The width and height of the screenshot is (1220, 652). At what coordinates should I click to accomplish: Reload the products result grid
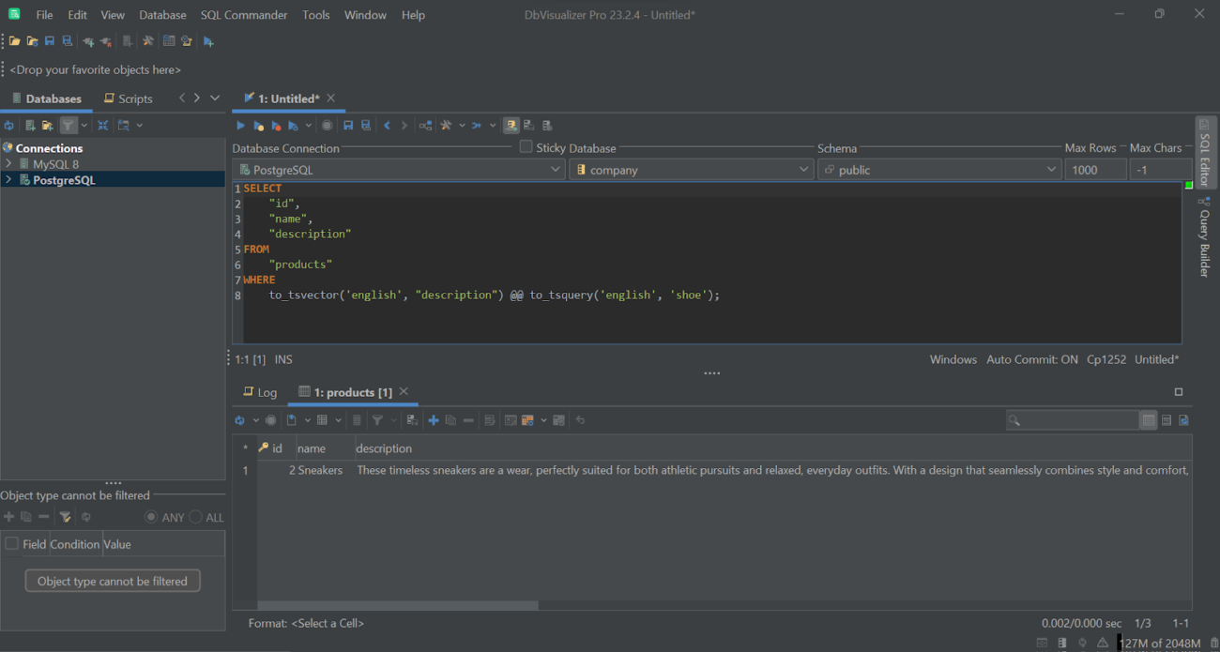(241, 419)
